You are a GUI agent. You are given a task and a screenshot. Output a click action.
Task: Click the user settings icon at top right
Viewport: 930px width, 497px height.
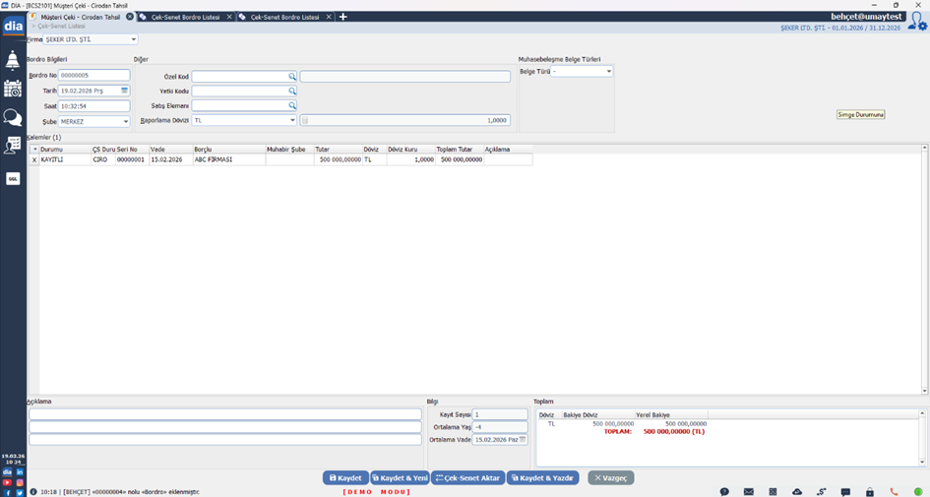point(916,21)
